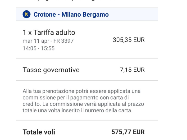Screen dimensions: 187x140
Task: Click Milano Bergamo destination in header
Action: 85,15
